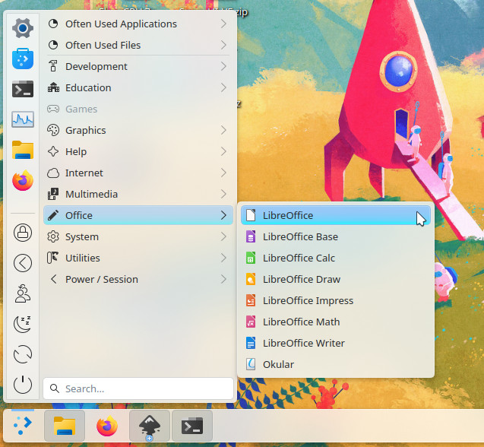Click the Restart icon in sidebar
This screenshot has width=484, height=447.
[23, 354]
